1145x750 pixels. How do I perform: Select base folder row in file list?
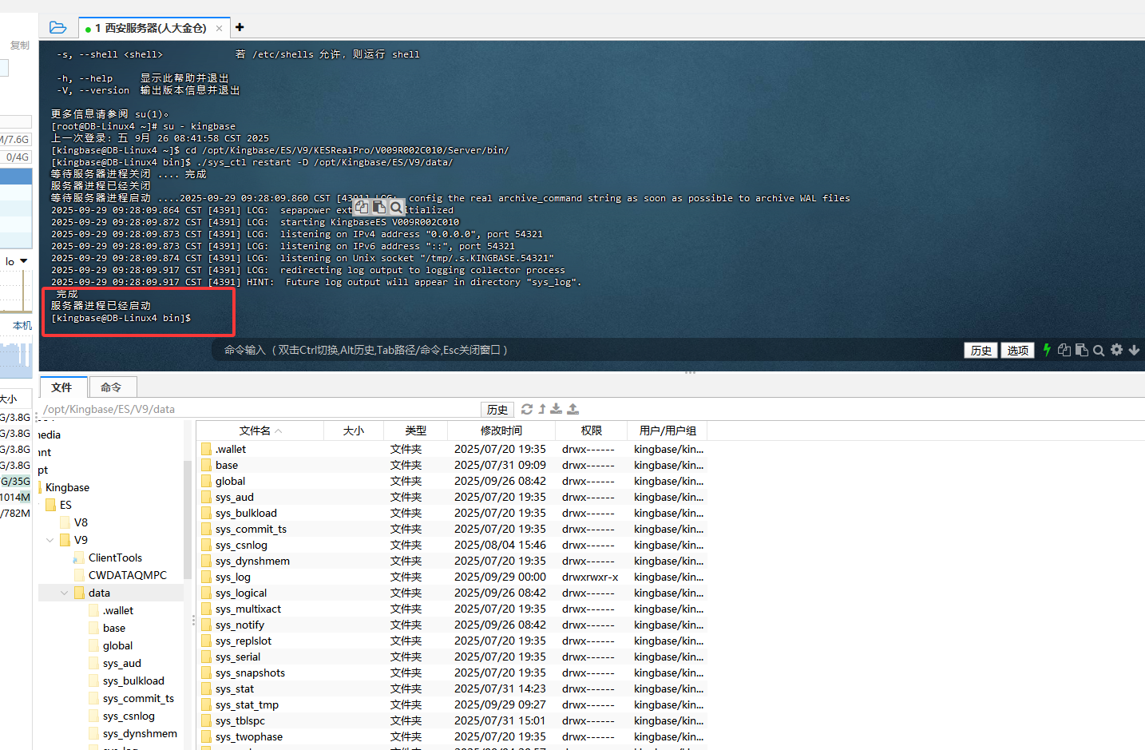click(452, 465)
